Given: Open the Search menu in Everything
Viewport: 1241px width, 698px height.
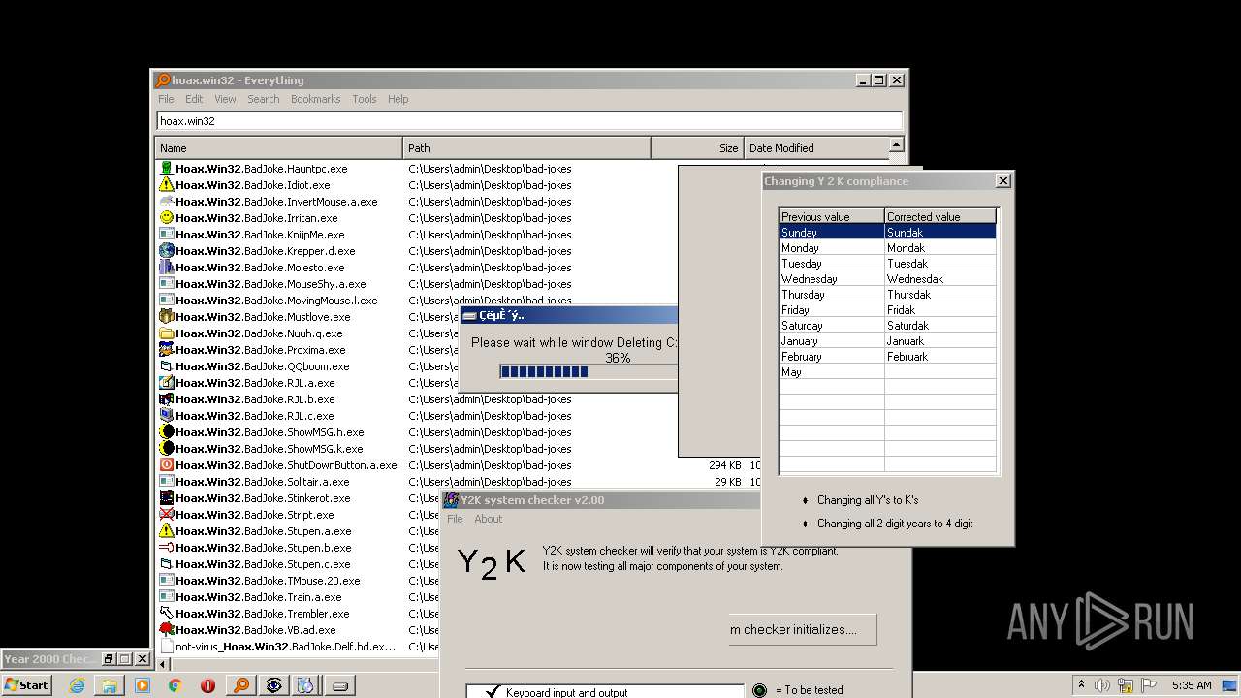Looking at the screenshot, I should 263,99.
